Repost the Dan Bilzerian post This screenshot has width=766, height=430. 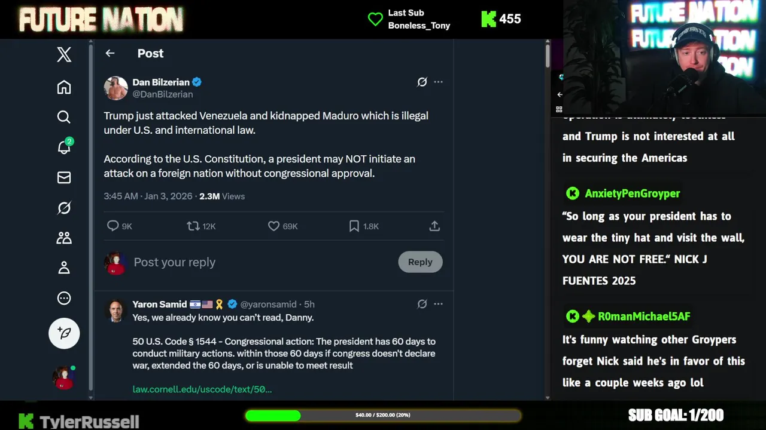[x=193, y=226]
